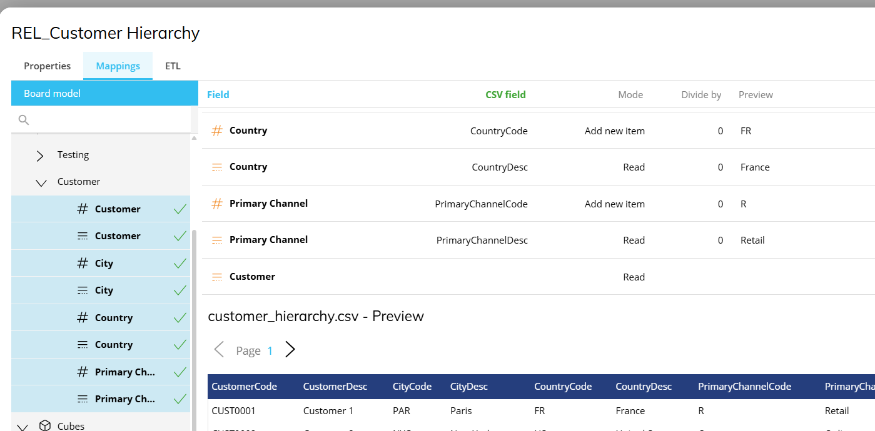Click checkmark beside Customer code item
Image resolution: width=875 pixels, height=431 pixels.
[180, 209]
